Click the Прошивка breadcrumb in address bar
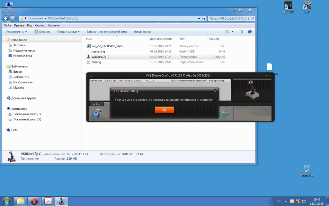Image resolution: width=329 pixels, height=206 pixels. tap(35, 18)
